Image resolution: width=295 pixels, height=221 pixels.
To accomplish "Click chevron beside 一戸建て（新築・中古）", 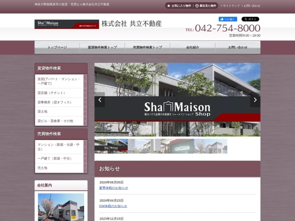I will tap(85, 159).
